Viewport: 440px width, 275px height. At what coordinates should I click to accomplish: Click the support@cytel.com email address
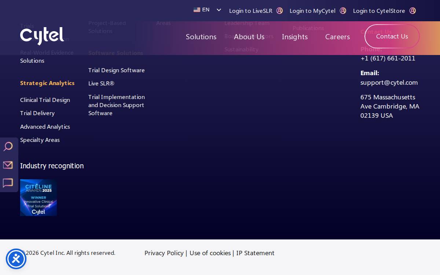click(389, 82)
